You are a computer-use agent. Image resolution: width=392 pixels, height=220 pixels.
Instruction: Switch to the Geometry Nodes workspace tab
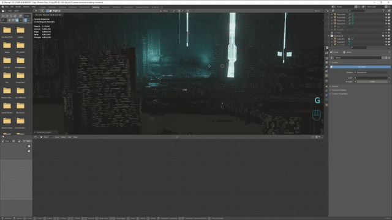(x=142, y=7)
